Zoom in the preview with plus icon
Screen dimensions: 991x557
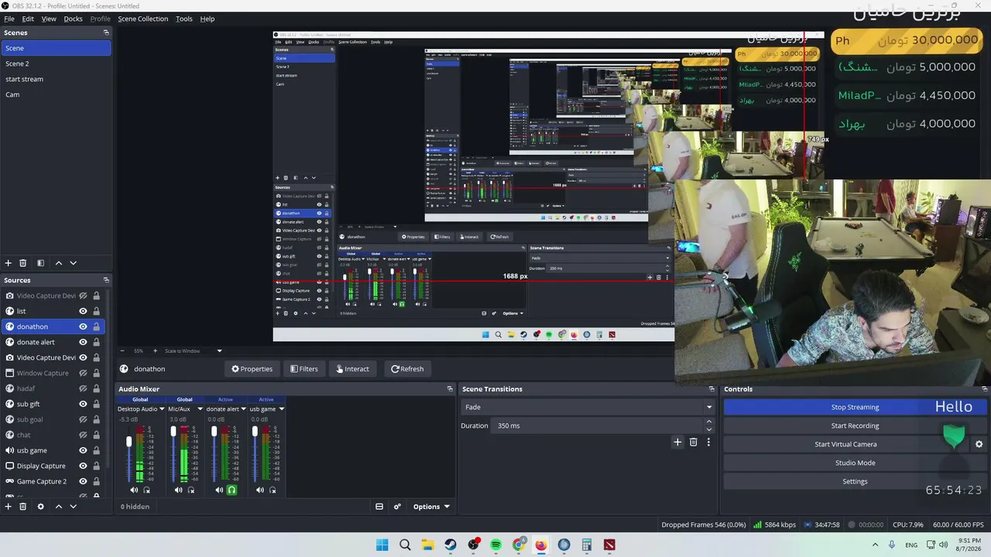pos(155,351)
